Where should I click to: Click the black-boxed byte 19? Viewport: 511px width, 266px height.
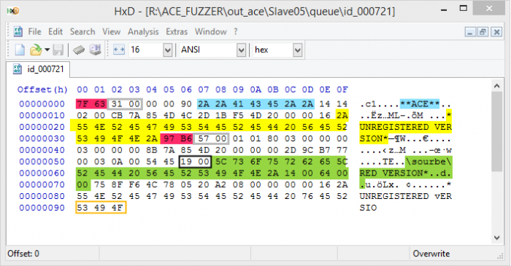click(186, 162)
